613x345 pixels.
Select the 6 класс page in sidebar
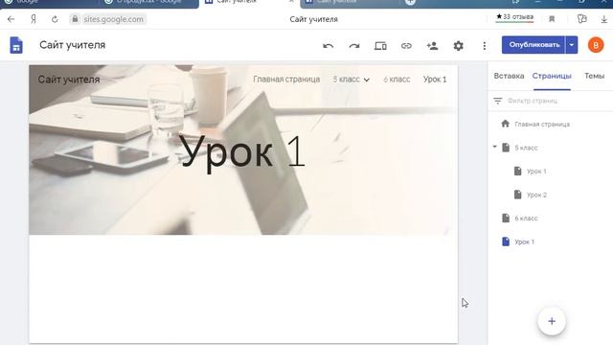pyautogui.click(x=526, y=218)
